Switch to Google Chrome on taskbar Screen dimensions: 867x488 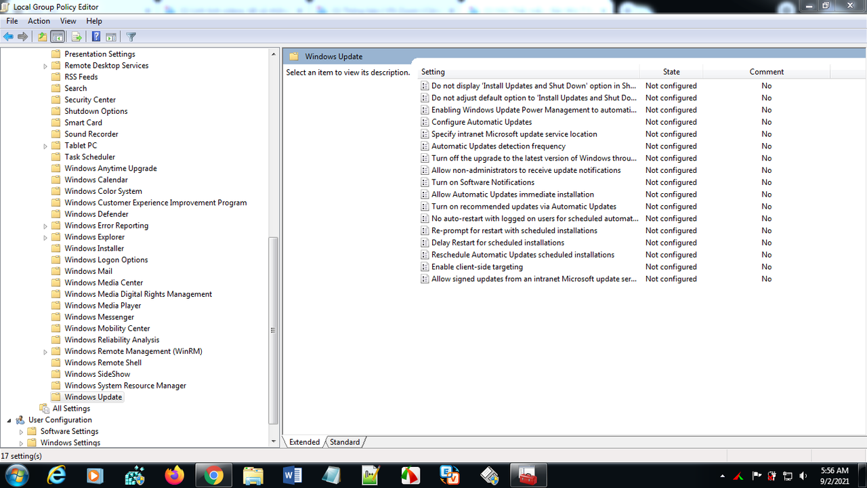tap(214, 476)
